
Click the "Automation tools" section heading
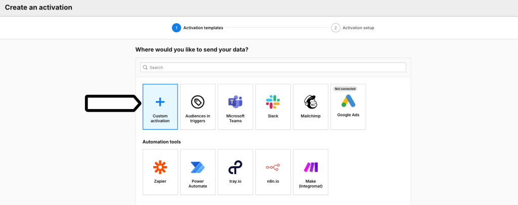coord(161,142)
